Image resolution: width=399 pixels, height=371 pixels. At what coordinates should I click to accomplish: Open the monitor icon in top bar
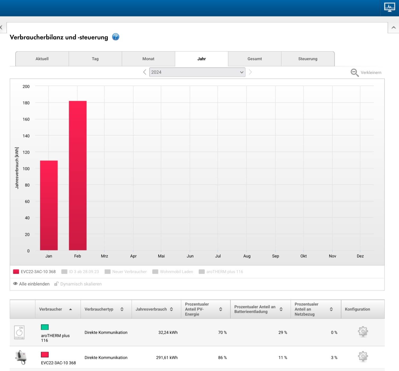pos(389,7)
